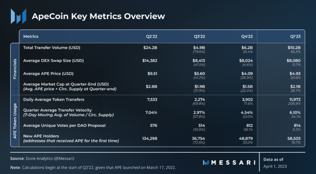Click the small Messari icon in footer

[x=206, y=163]
